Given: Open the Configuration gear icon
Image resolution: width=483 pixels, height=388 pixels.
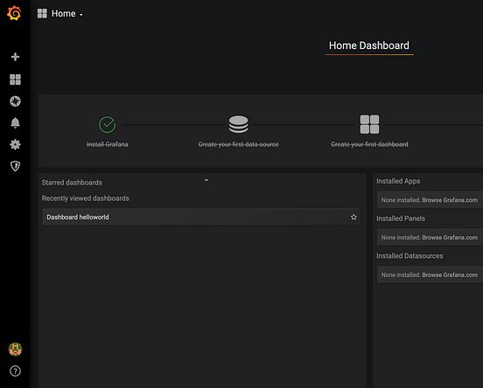Looking at the screenshot, I should (x=15, y=144).
